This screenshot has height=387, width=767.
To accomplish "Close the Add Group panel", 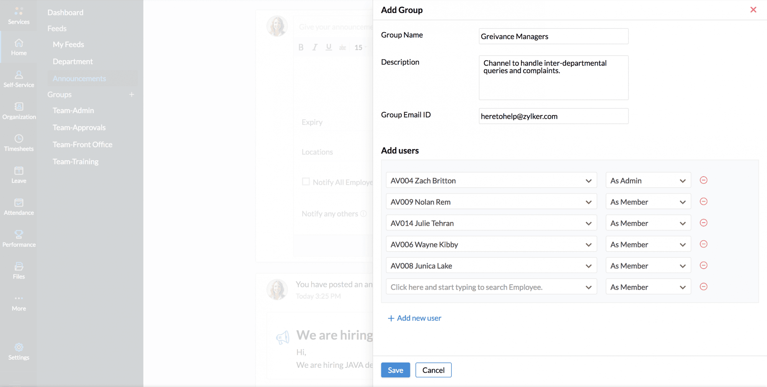I will coord(753,10).
